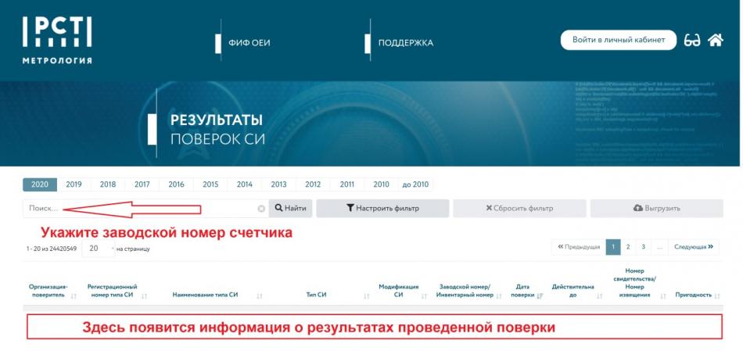Open the ФИФ ОЕИ menu item
Image resolution: width=743 pixels, height=362 pixels.
tap(249, 42)
